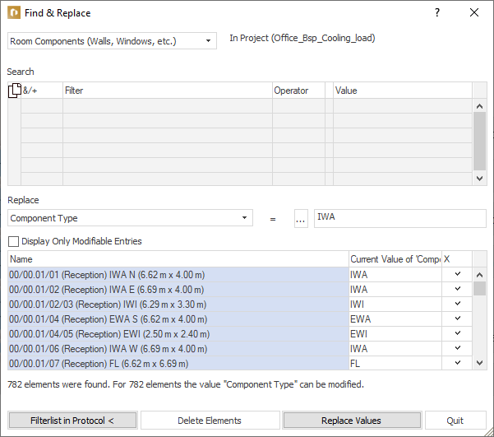Toggle Display Only Modifiable Entries checkbox
The image size is (494, 437).
tap(13, 242)
